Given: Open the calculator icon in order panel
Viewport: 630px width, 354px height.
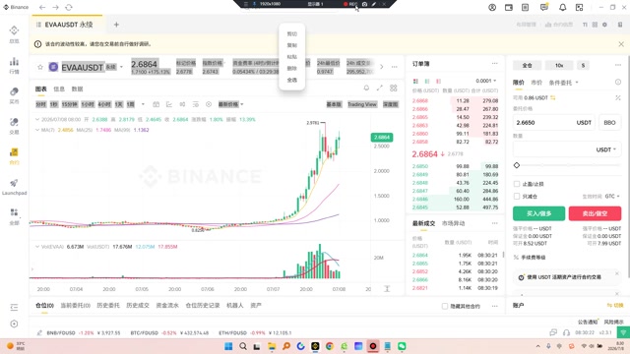Looking at the screenshot, I should (x=618, y=97).
